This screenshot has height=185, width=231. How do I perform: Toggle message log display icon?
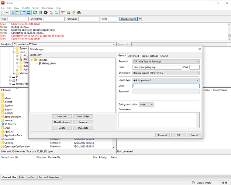pyautogui.click(x=13, y=12)
